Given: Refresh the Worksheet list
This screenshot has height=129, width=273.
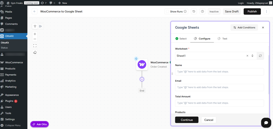Looking at the screenshot, I should [x=260, y=56].
